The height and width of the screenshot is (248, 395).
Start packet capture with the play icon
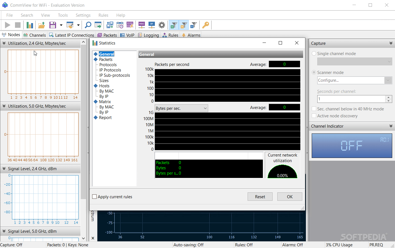pos(7,25)
